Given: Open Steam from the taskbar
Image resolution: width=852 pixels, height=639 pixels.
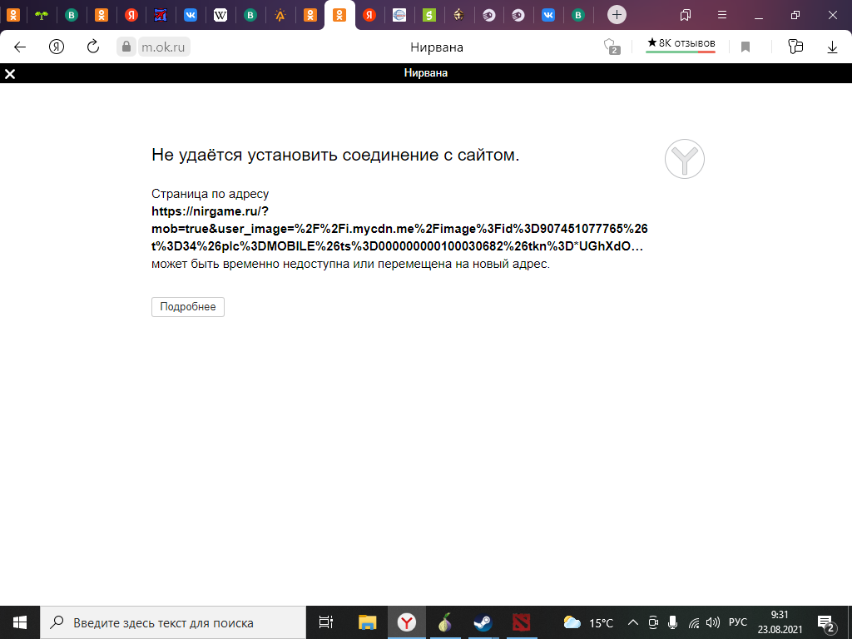Looking at the screenshot, I should pyautogui.click(x=483, y=622).
